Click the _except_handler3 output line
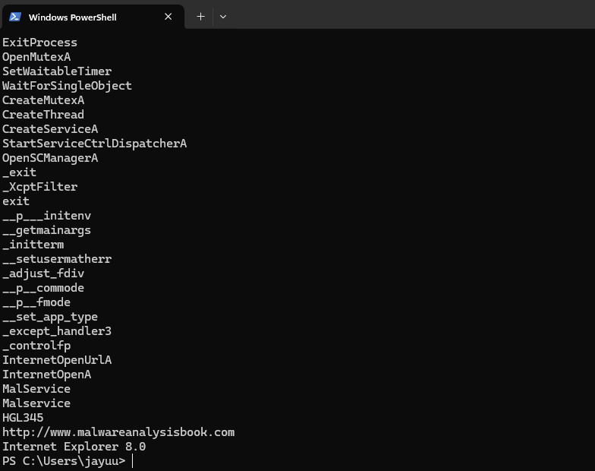 (x=57, y=331)
